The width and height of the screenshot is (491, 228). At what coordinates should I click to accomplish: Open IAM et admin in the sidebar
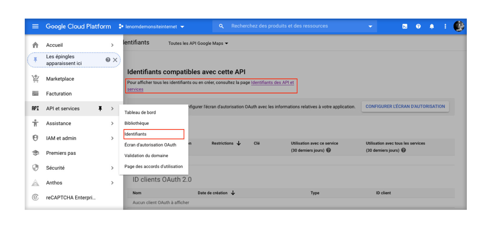61,138
